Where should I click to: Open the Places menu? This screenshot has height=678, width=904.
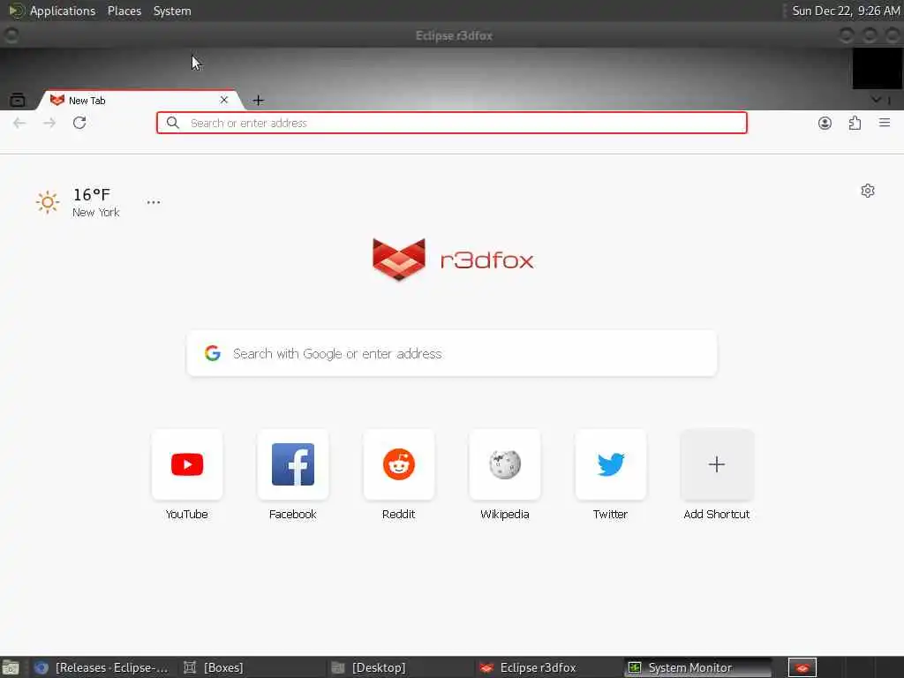pos(124,11)
